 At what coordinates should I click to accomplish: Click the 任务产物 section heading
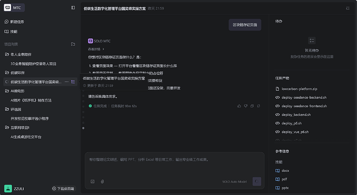point(282,78)
